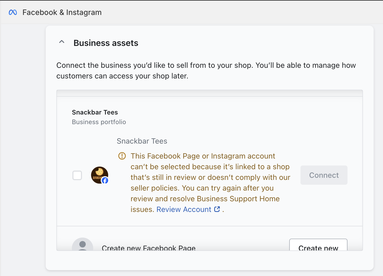This screenshot has width=383, height=276.
Task: Collapse the Business assets section
Action: [62, 42]
